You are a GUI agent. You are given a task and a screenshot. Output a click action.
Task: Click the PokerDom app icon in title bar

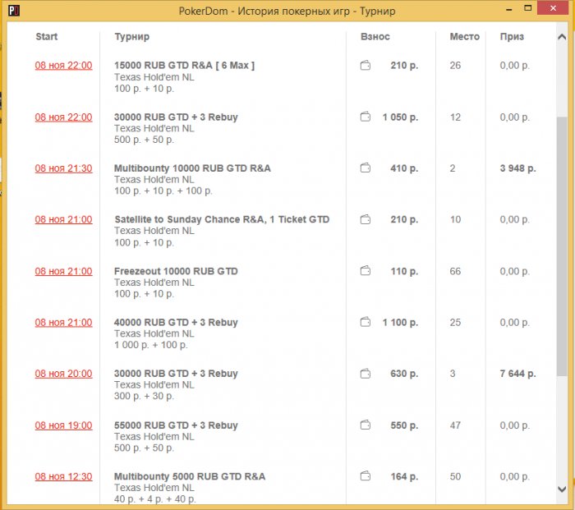[x=12, y=11]
